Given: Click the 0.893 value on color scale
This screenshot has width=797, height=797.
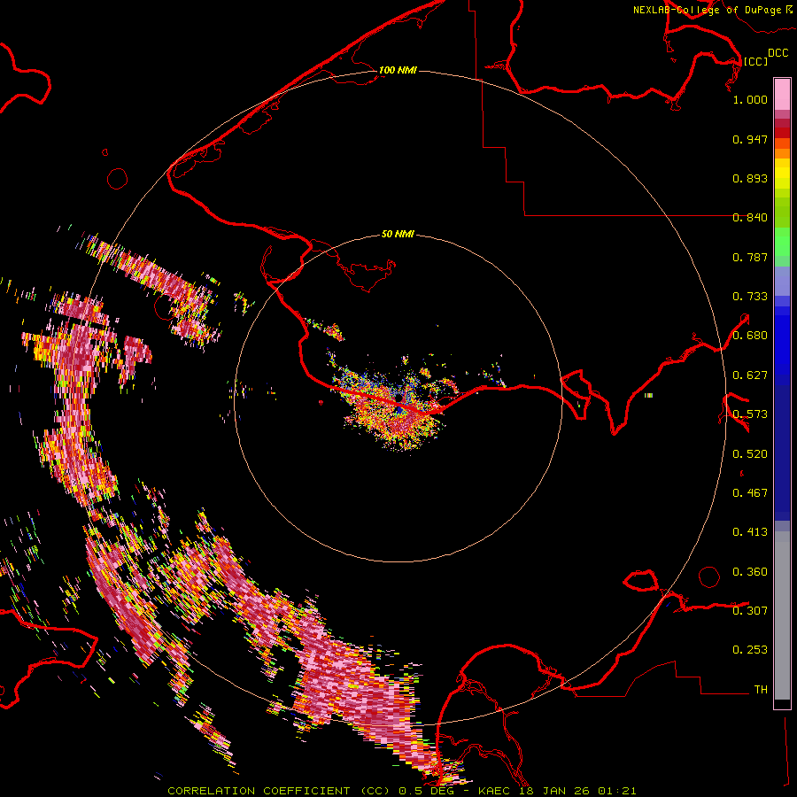Looking at the screenshot, I should 750,178.
